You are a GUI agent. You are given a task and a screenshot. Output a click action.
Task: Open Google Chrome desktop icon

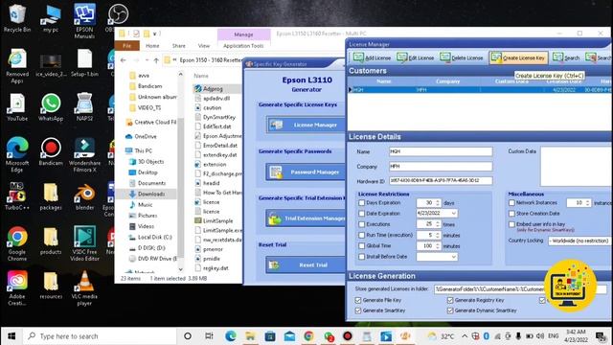tap(17, 243)
